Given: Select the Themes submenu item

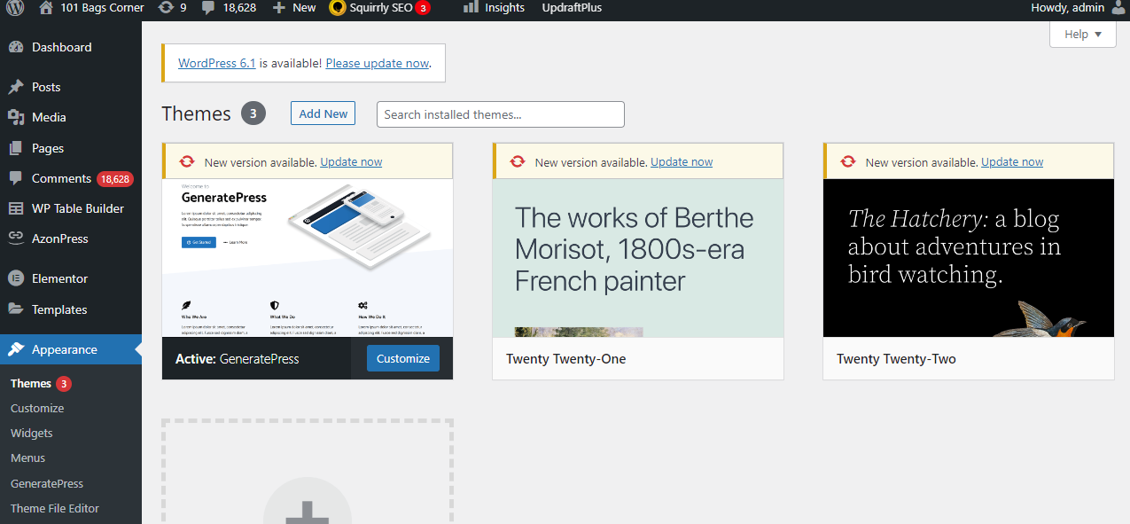Looking at the screenshot, I should [31, 384].
